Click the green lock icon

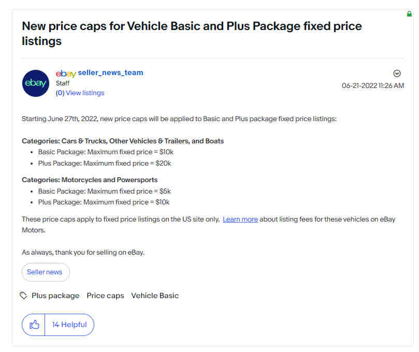click(409, 13)
